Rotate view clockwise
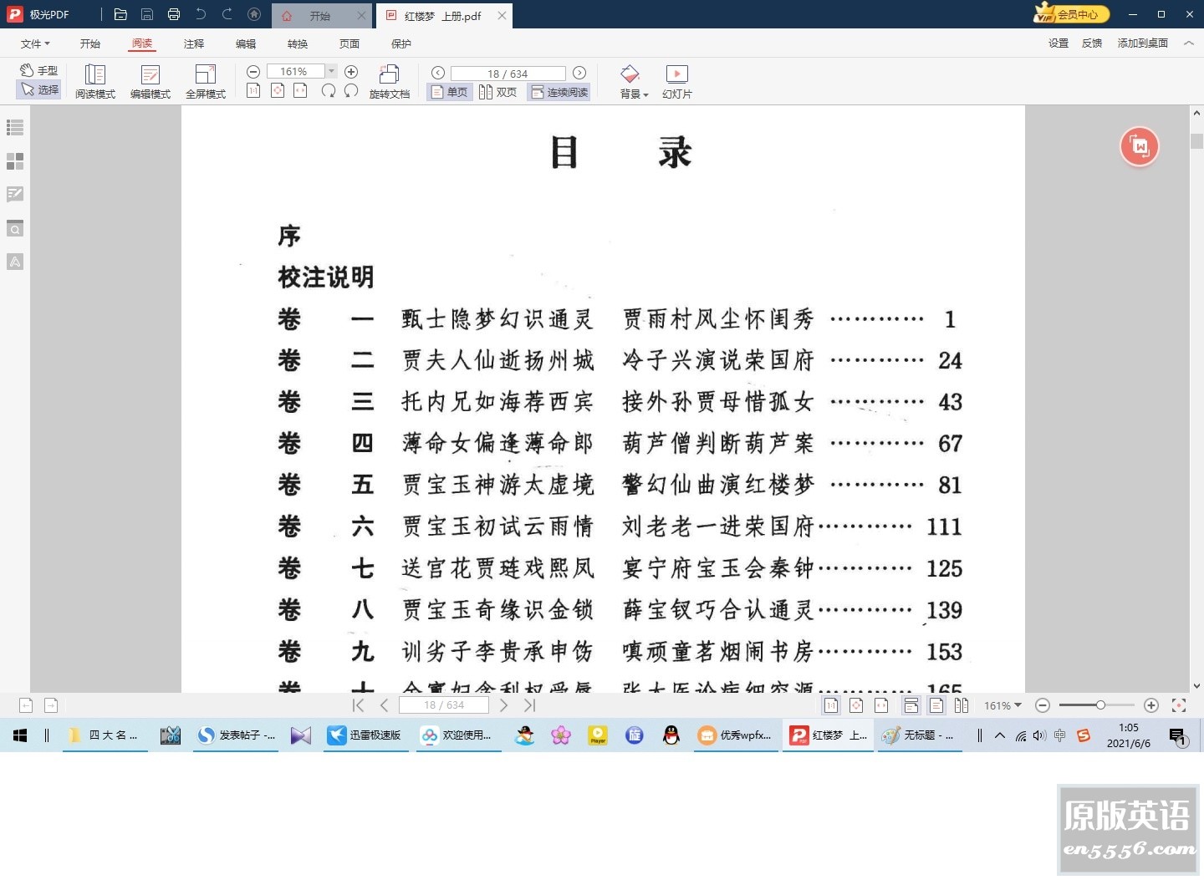 [x=329, y=90]
